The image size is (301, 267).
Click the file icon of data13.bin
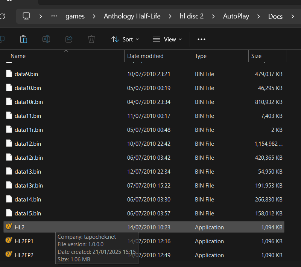9,171
